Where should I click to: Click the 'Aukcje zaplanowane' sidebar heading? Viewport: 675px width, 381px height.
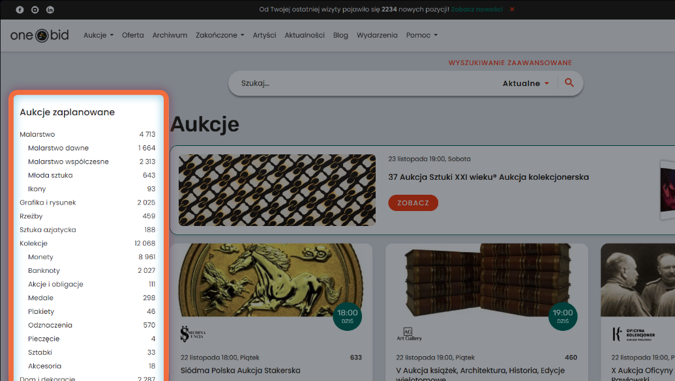tap(67, 112)
